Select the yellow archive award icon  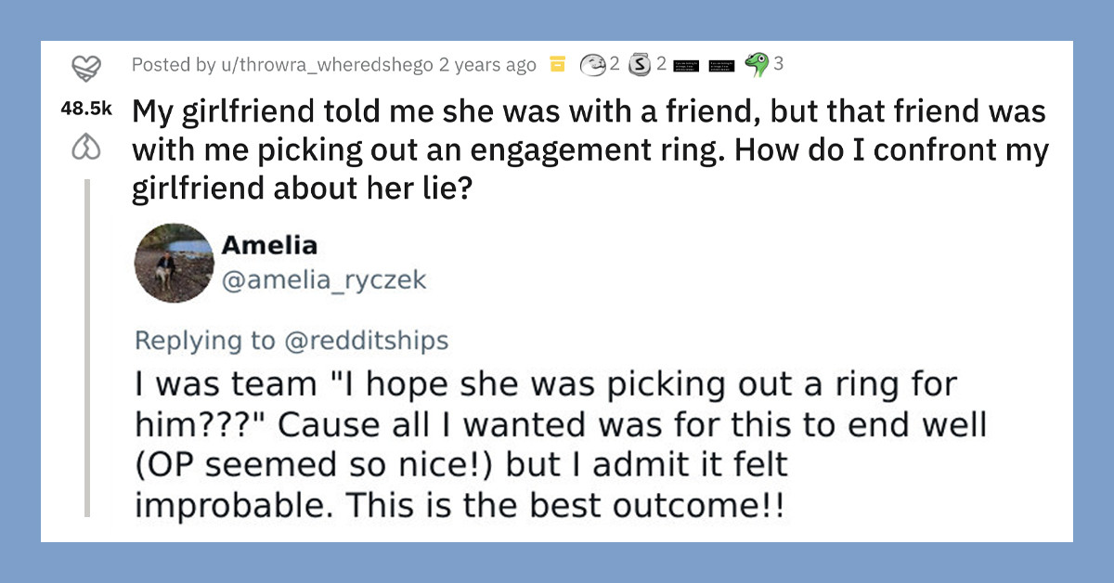(x=557, y=65)
